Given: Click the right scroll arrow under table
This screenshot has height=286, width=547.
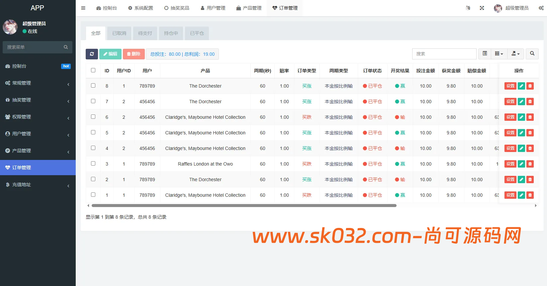Looking at the screenshot, I should coord(536,206).
